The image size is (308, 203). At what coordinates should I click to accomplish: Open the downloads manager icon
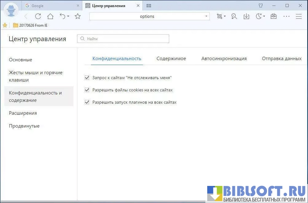click(246, 16)
